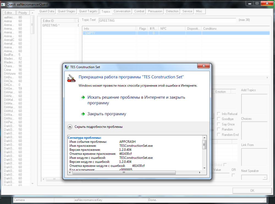Click right arrow of crash details horizontal scrollbar
This screenshot has width=275, height=204.
coord(200,172)
